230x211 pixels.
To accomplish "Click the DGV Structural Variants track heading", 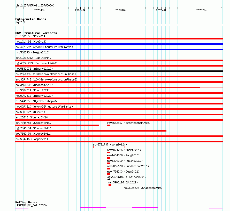I will coord(36,33).
